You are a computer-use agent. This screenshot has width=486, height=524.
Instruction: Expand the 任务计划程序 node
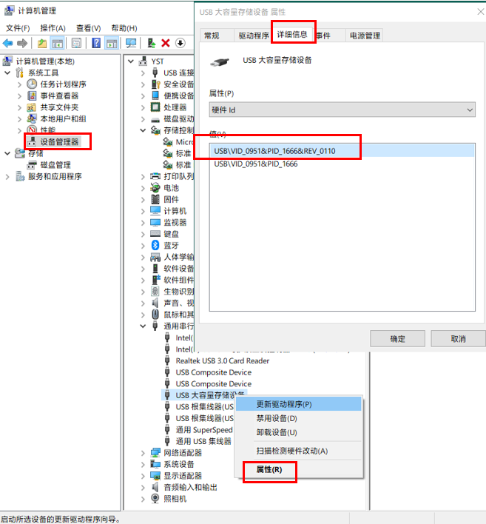[x=20, y=84]
